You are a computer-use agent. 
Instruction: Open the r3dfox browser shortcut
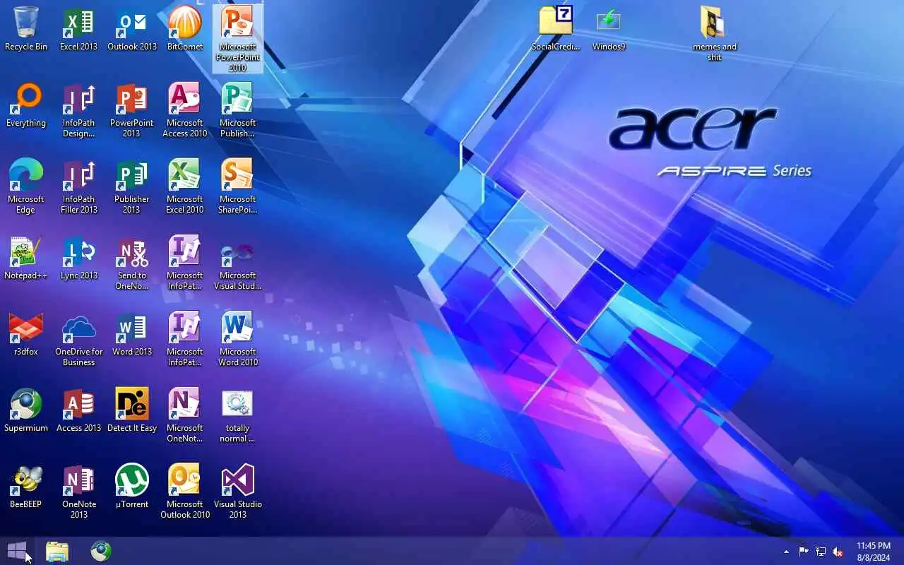pos(26,333)
